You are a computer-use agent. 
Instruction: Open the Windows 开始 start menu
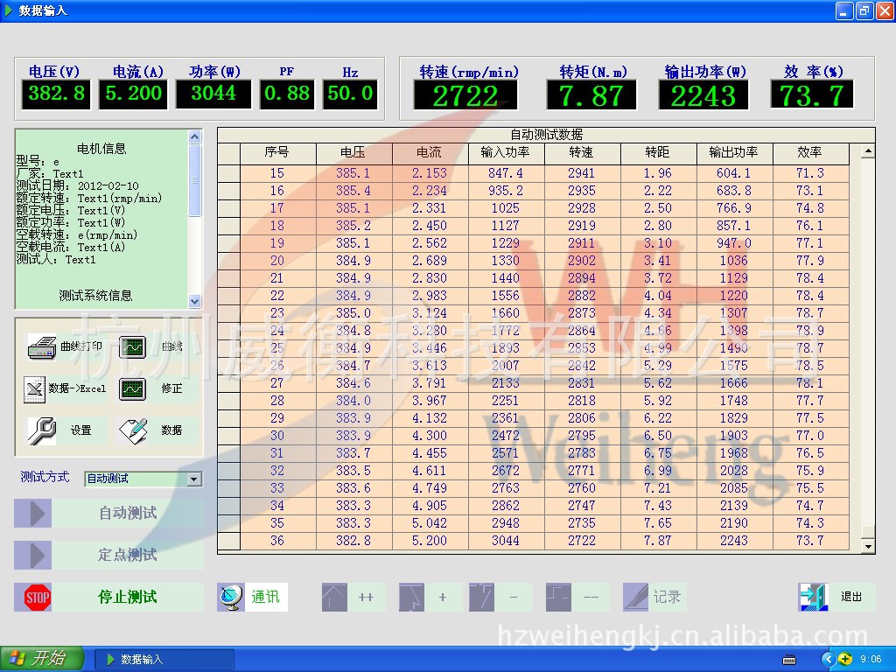pyautogui.click(x=42, y=659)
